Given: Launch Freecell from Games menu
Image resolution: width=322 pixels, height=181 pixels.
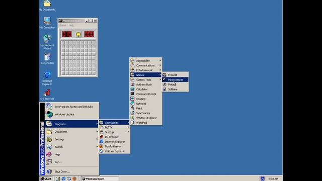Looking at the screenshot, I should (x=175, y=75).
